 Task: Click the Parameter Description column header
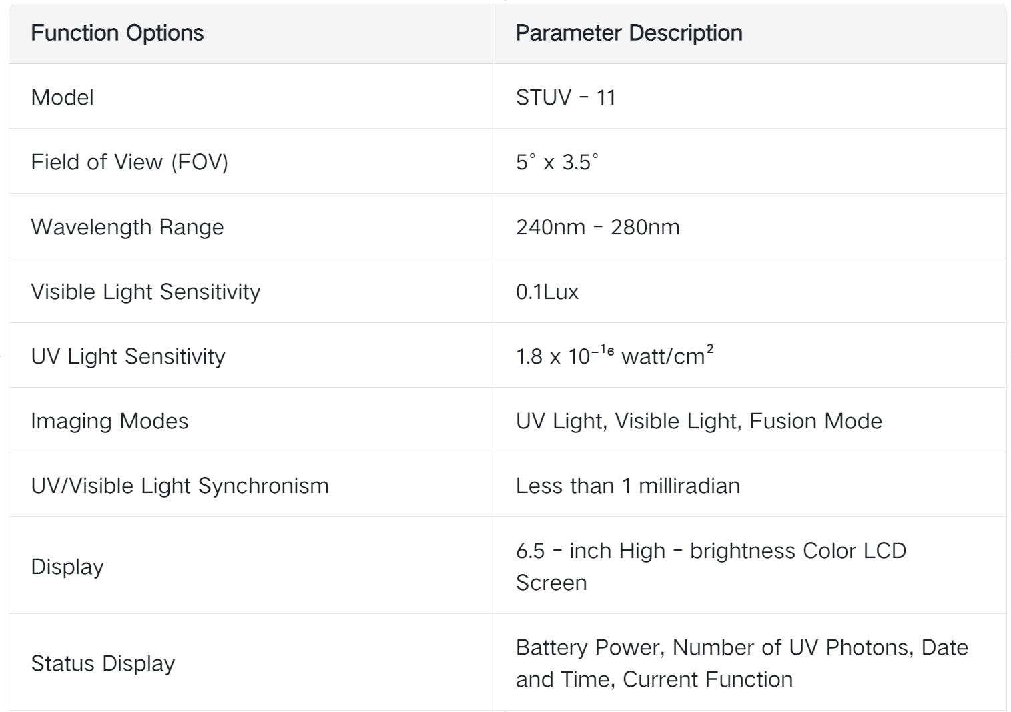(629, 33)
